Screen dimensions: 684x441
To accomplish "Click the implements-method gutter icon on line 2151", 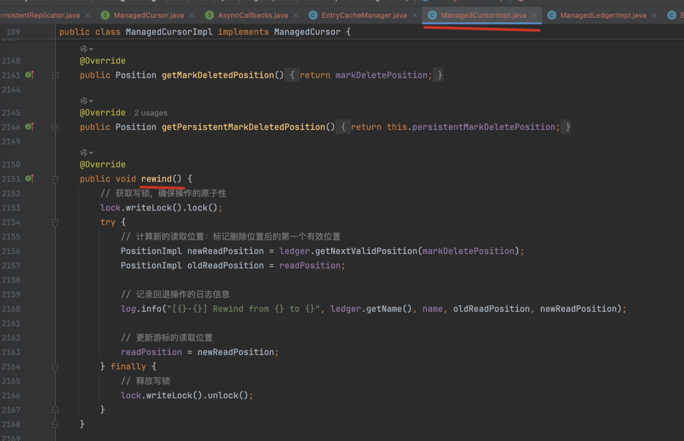I will [x=30, y=179].
